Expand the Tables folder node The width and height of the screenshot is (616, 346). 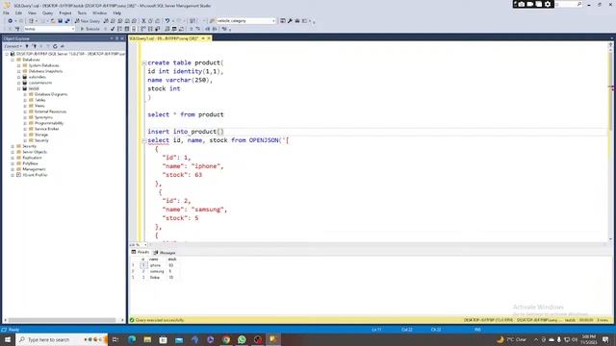(x=25, y=100)
